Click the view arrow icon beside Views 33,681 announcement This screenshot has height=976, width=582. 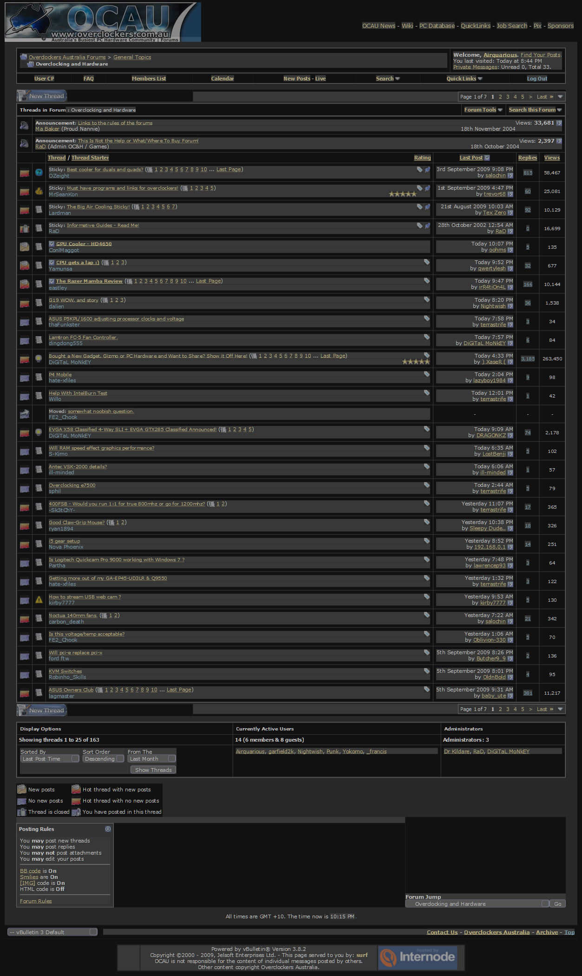tap(559, 123)
